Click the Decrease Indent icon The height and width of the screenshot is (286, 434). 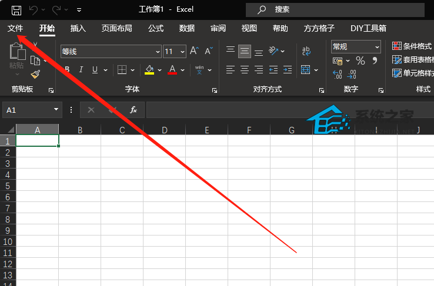(273, 70)
